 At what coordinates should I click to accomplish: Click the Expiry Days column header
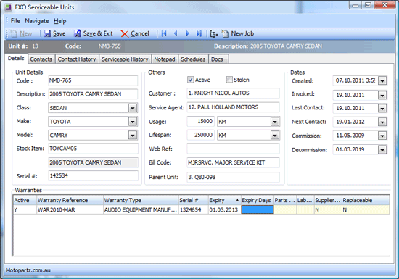click(x=257, y=200)
